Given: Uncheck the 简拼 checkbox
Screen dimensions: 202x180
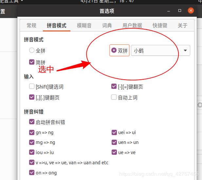Looking at the screenshot, I should pyautogui.click(x=32, y=62).
